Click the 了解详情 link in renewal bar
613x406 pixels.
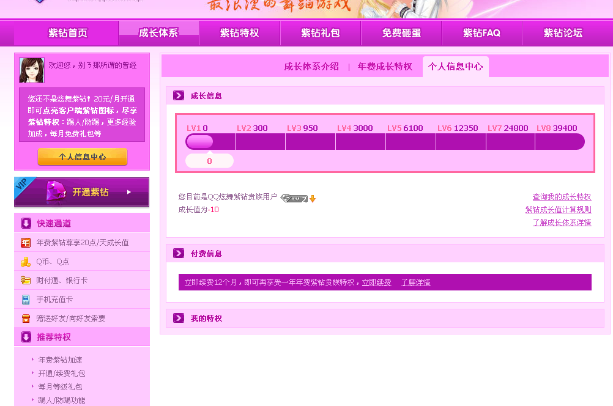click(x=416, y=282)
